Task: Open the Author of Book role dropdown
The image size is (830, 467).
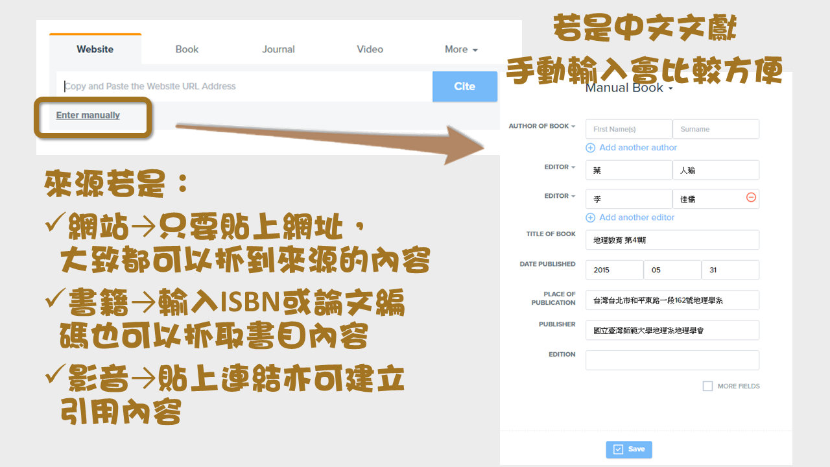Action: [x=542, y=126]
